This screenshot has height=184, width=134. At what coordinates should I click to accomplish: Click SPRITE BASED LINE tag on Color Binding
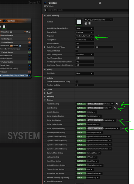96,108
